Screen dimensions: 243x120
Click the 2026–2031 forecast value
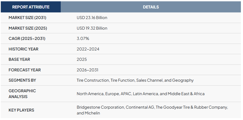pos(87,70)
